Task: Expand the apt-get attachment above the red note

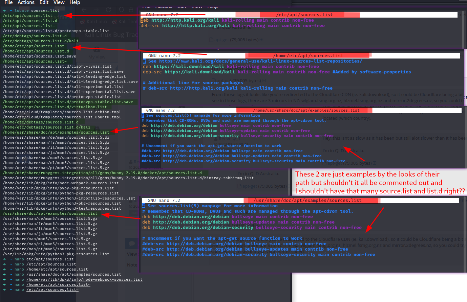Action: click(x=375, y=163)
